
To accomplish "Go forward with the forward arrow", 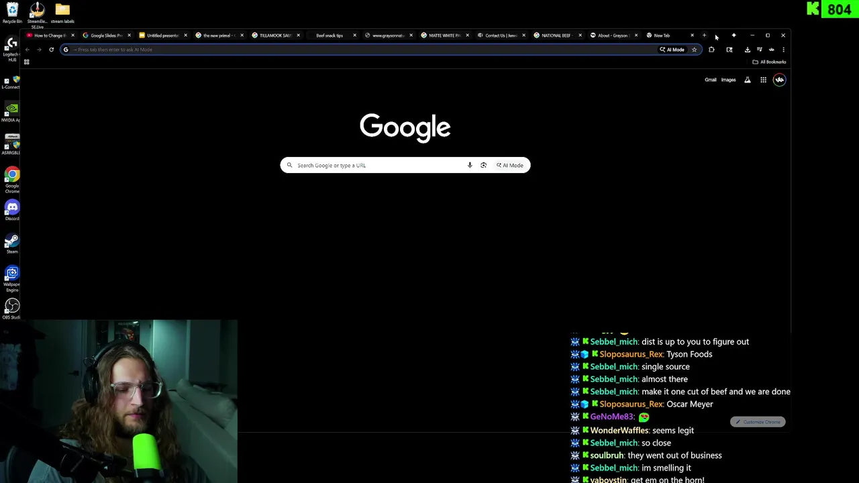I will point(39,50).
